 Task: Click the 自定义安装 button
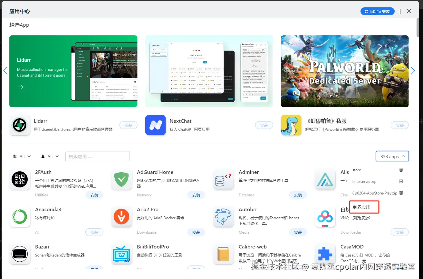pyautogui.click(x=377, y=11)
